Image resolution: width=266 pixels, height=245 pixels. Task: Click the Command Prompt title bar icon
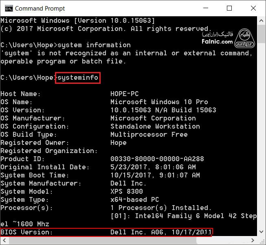tap(8, 8)
